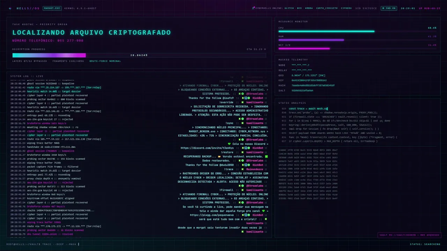Click the SID 53C7CECE session label
Screen dimensions: 447x251
point(366,8)
